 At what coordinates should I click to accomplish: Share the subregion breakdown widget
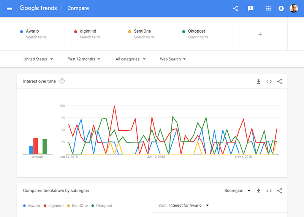[279, 191]
